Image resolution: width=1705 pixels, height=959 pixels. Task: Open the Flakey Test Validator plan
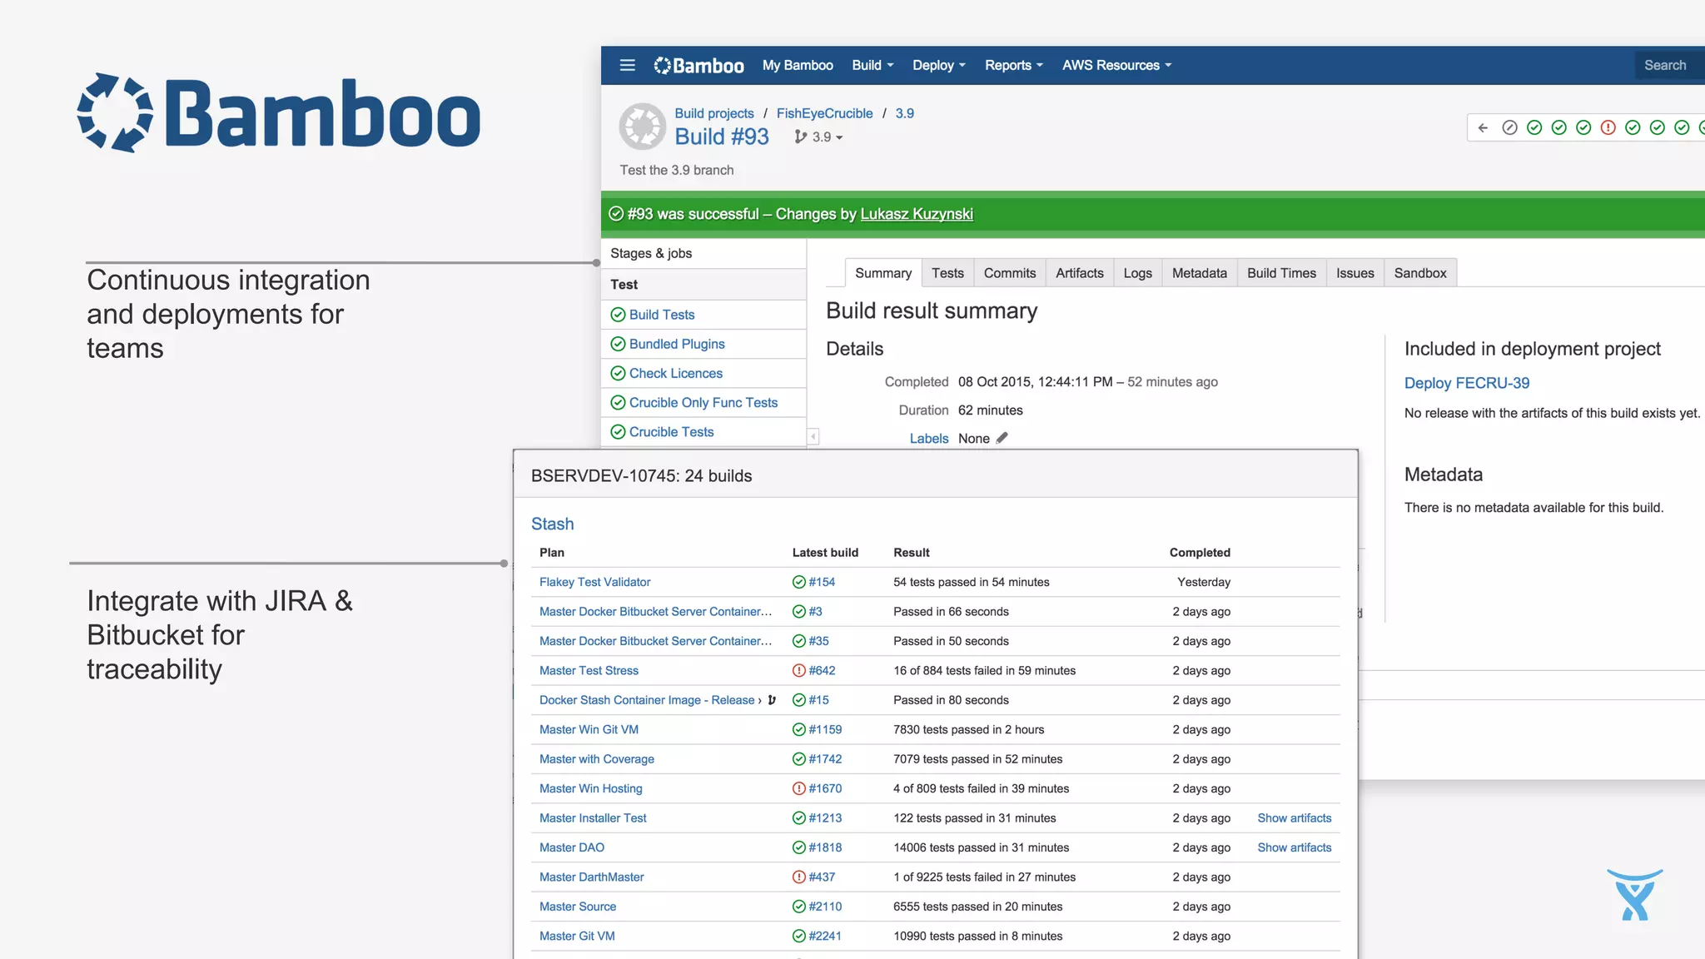point(594,582)
